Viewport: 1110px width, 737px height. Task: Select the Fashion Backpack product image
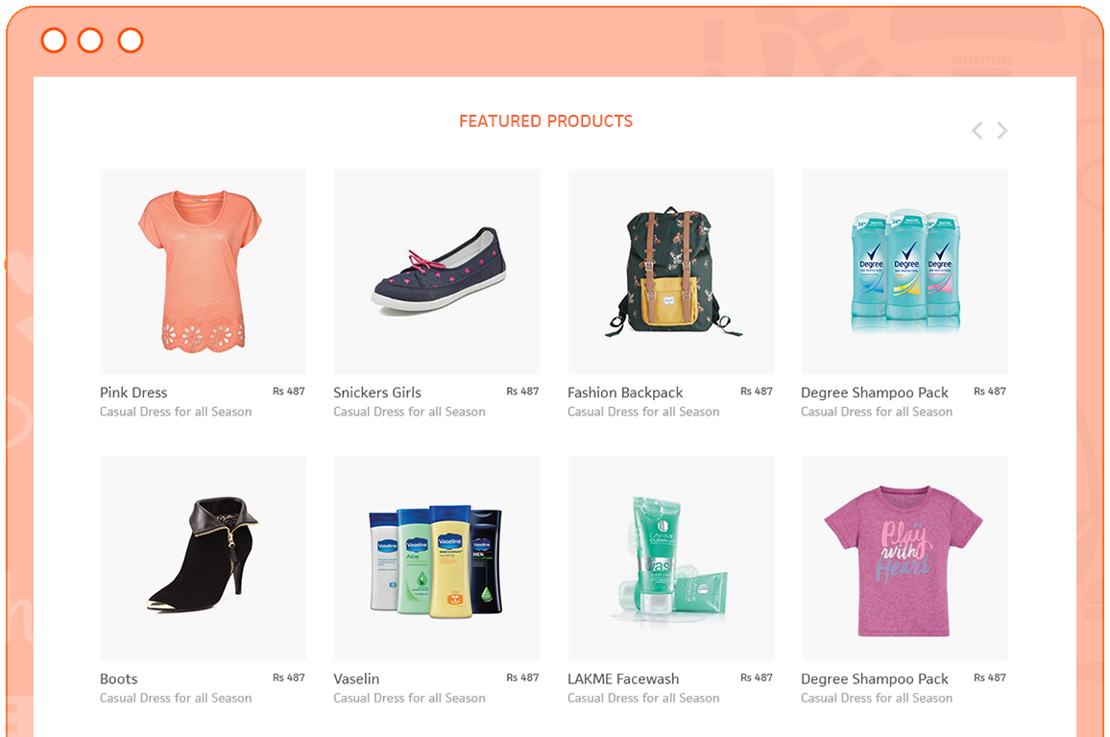(671, 272)
